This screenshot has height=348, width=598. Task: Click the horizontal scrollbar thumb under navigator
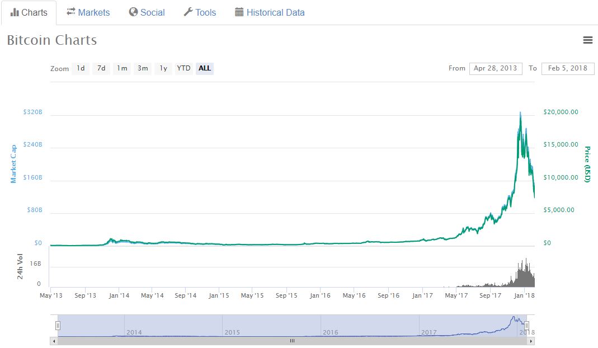(x=291, y=341)
